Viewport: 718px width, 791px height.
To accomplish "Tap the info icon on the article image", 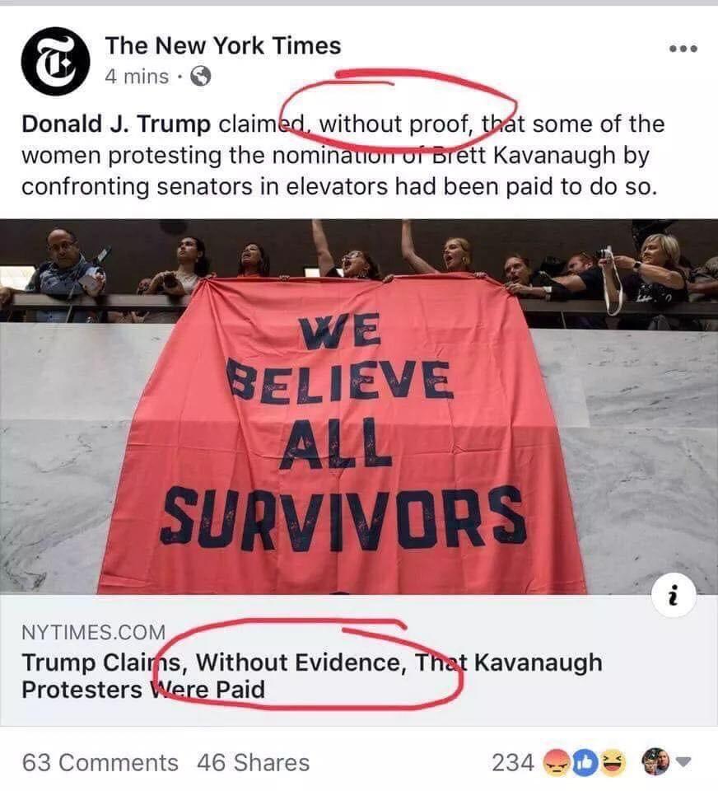I will (x=674, y=597).
